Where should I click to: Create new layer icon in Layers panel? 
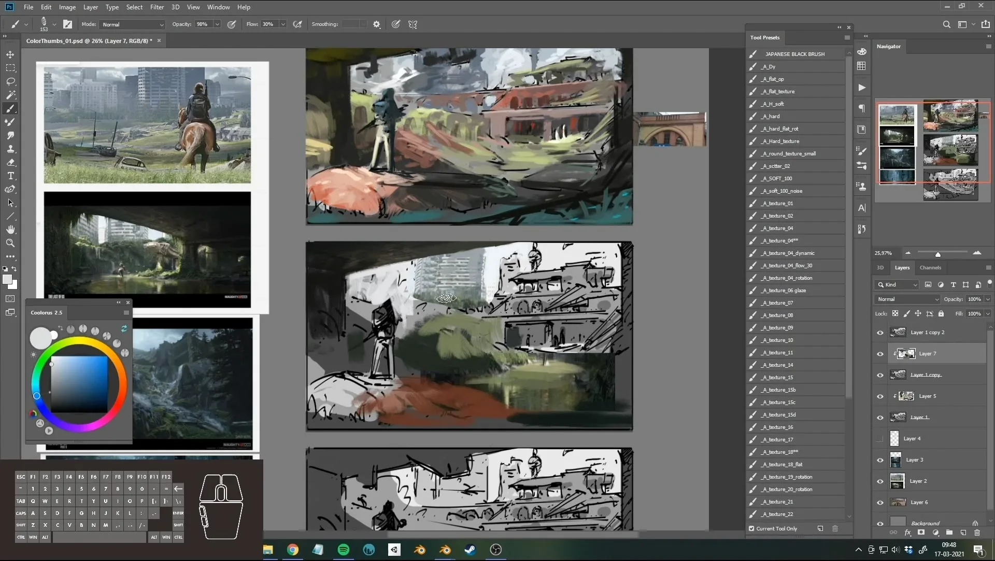pos(963,532)
